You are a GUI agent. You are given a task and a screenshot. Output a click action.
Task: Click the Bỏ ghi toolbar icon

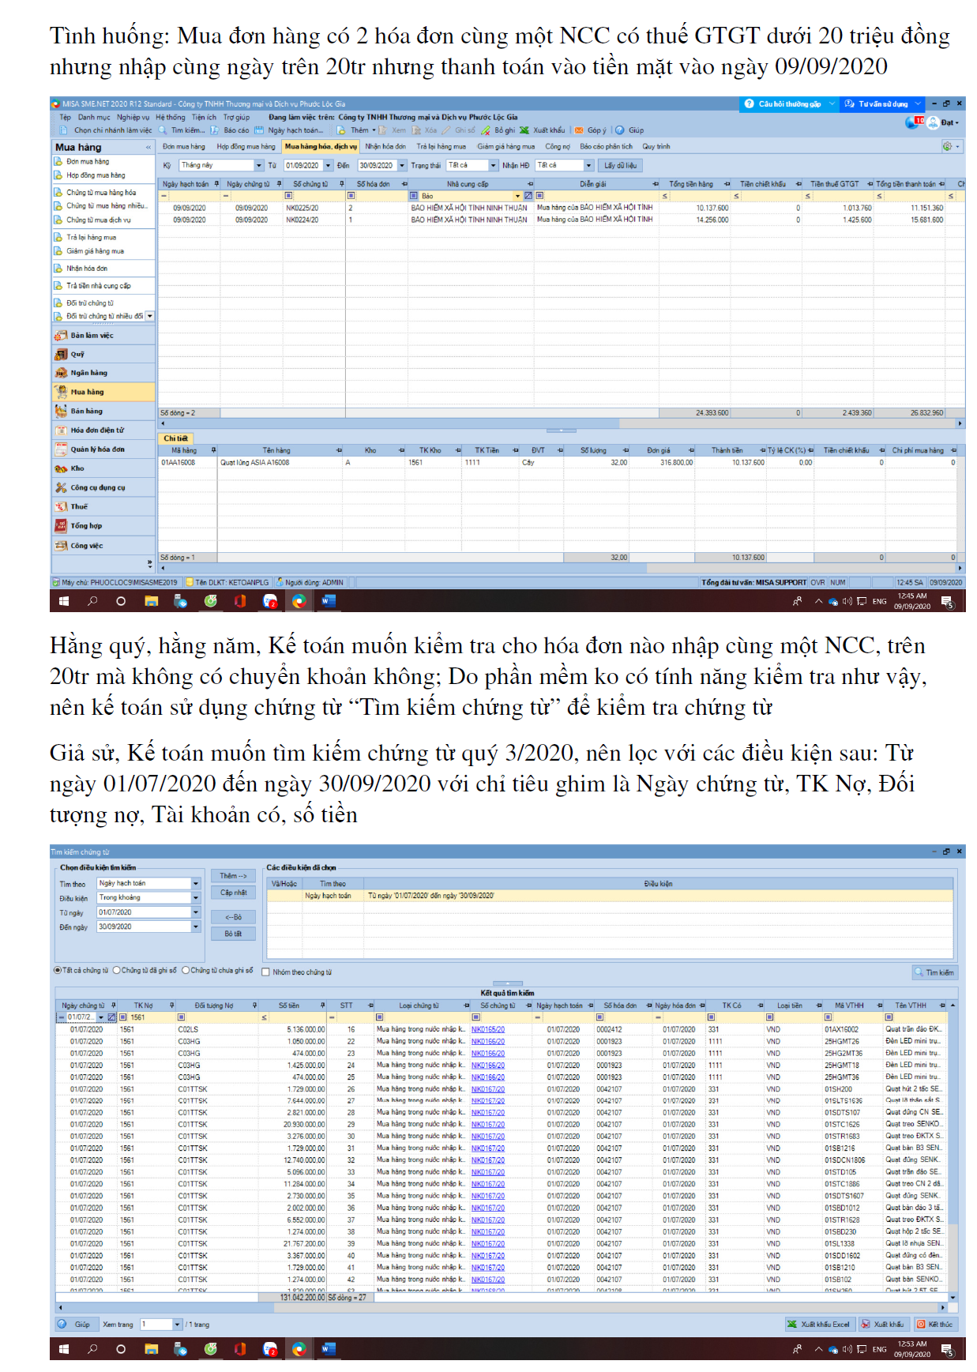click(x=486, y=130)
